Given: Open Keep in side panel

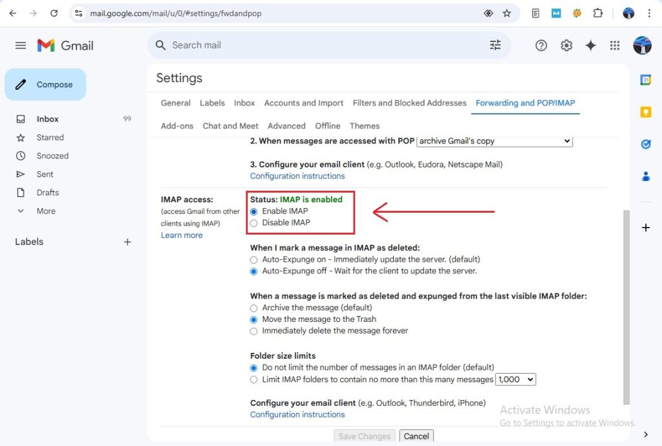Looking at the screenshot, I should 646,112.
